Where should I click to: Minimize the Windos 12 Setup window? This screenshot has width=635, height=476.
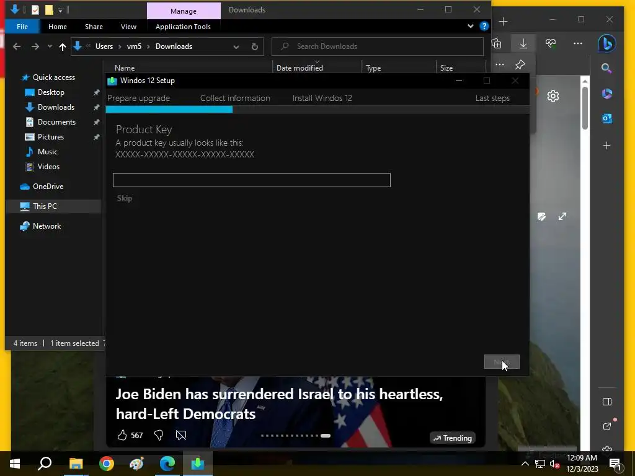(x=459, y=81)
